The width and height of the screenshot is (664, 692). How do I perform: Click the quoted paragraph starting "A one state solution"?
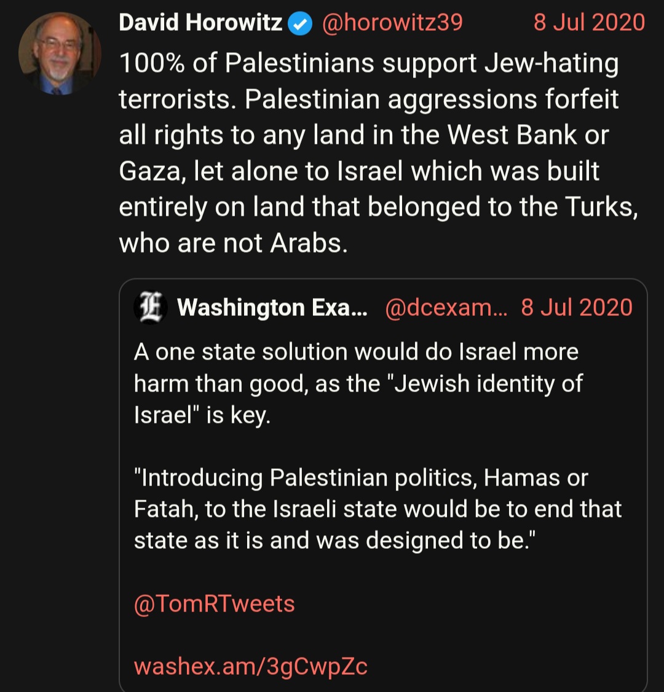pos(357,383)
